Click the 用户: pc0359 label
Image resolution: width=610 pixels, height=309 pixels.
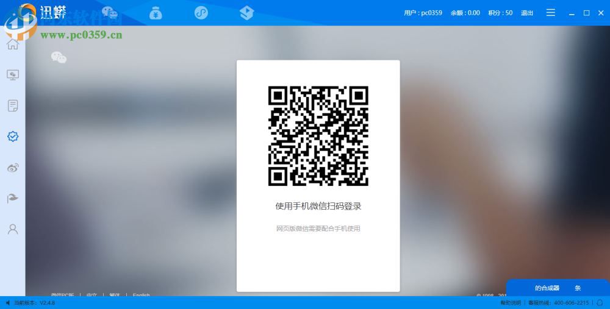[x=423, y=13]
